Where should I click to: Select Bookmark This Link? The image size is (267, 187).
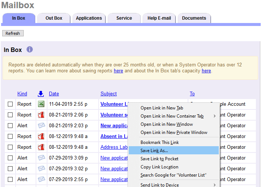point(174,142)
